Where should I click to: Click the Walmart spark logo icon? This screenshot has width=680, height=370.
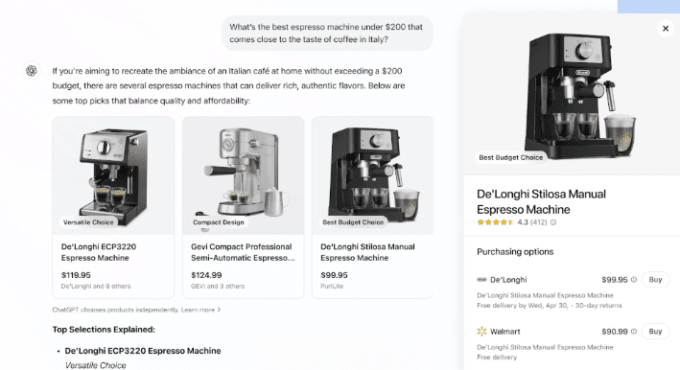coord(481,332)
